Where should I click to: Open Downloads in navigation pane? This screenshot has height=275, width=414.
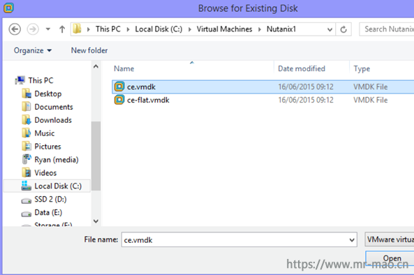coord(53,120)
